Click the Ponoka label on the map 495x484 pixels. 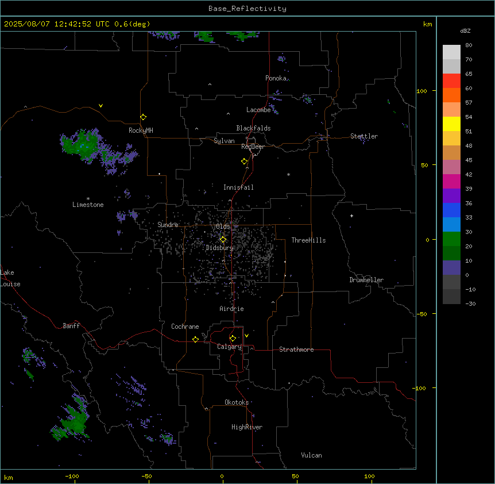pyautogui.click(x=276, y=78)
